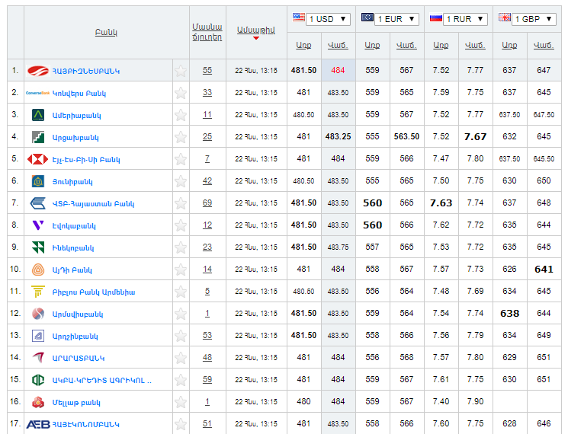568x434 pixels.
Task: Sort by RUR Առք column header
Action: click(441, 45)
